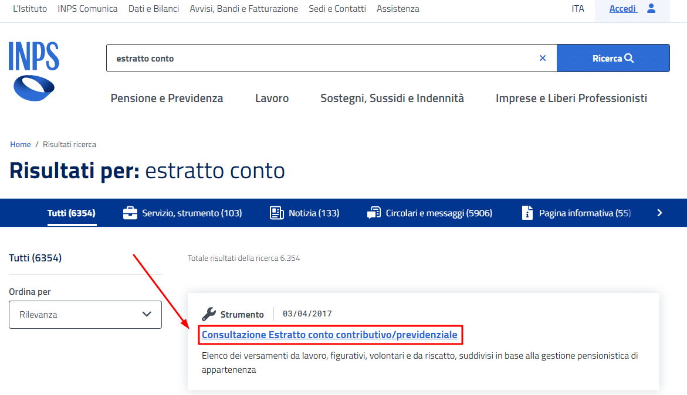Click the info icon on Pagina informativa tab
Viewport: 687px width, 395px height.
coord(527,213)
